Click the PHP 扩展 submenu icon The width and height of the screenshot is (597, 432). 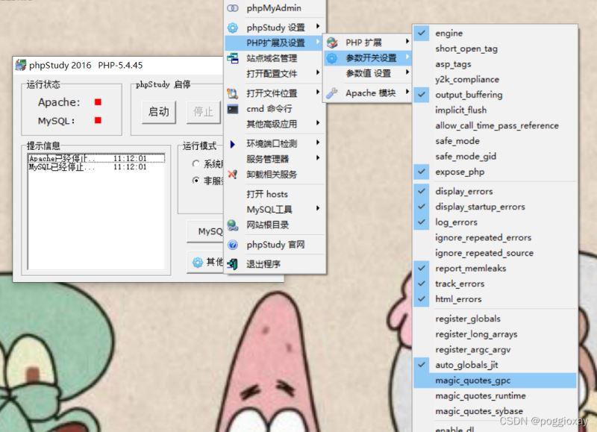tap(332, 43)
